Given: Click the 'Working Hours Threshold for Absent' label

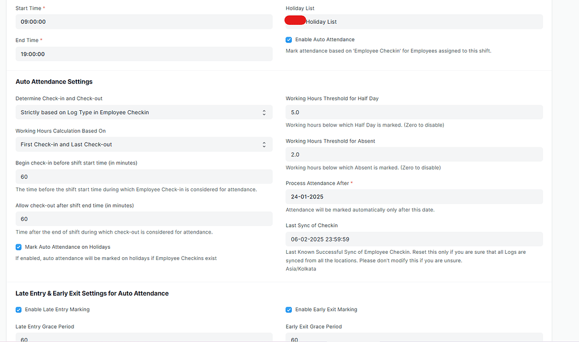Looking at the screenshot, I should pyautogui.click(x=330, y=141).
